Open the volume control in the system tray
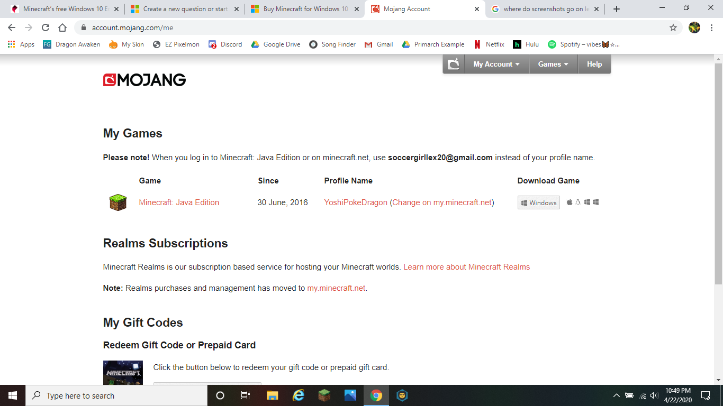The width and height of the screenshot is (723, 406). [654, 395]
